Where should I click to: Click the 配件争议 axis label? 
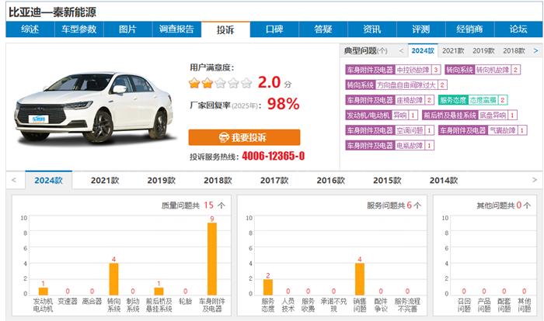pyautogui.click(x=381, y=305)
